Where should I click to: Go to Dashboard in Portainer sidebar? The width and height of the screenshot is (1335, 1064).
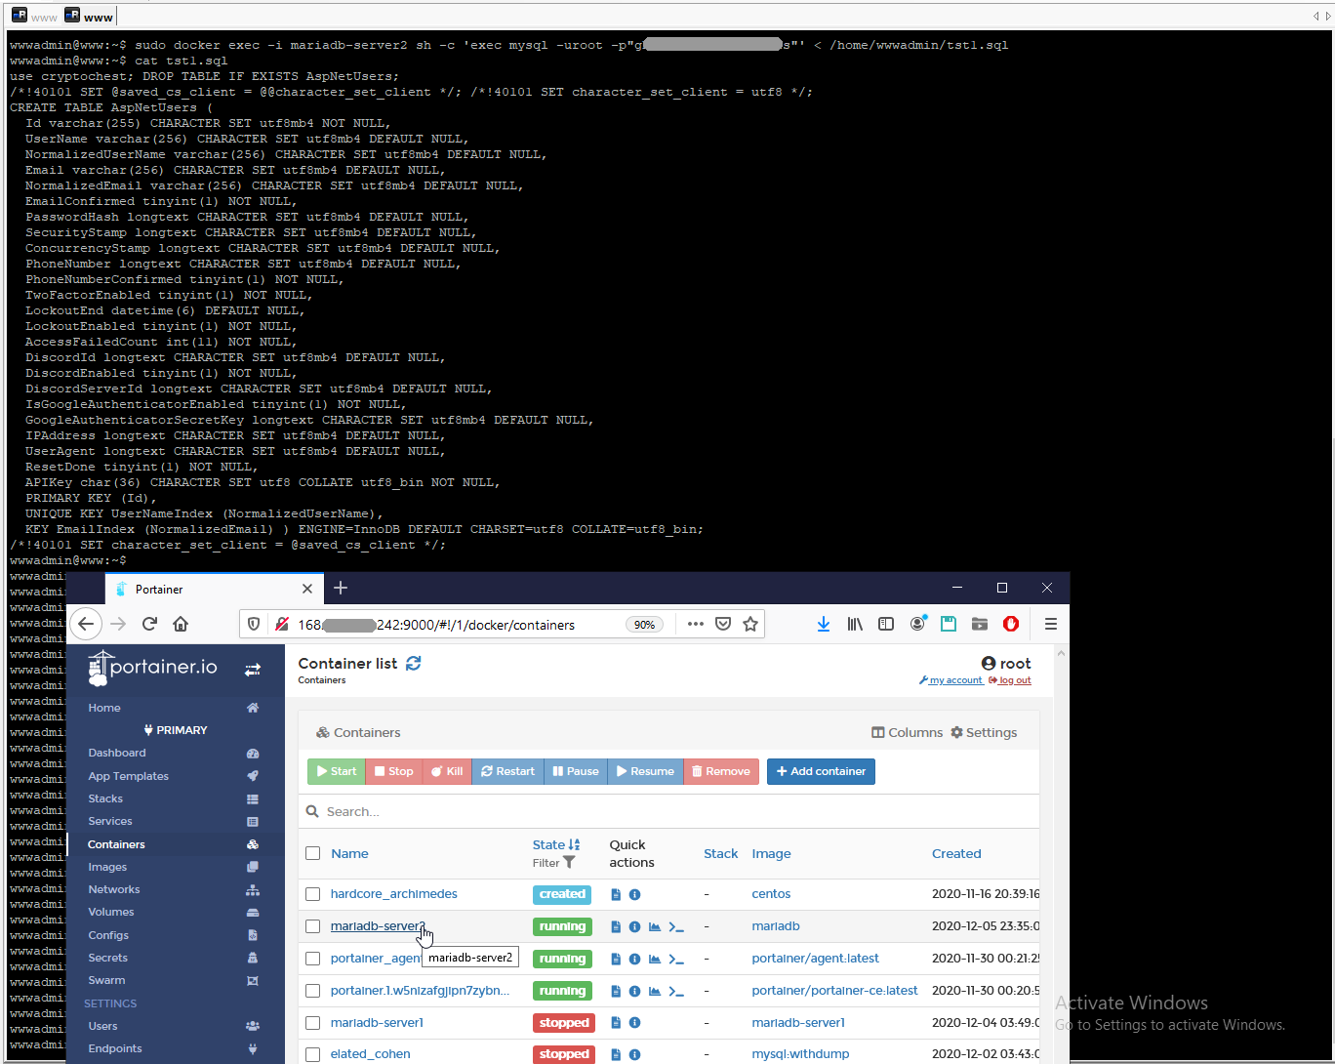(117, 753)
